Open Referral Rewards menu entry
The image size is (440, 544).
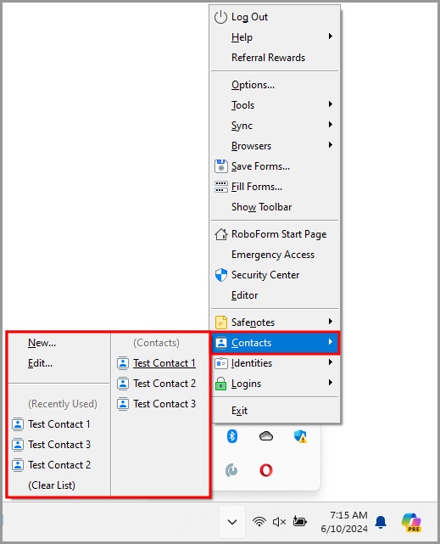268,58
